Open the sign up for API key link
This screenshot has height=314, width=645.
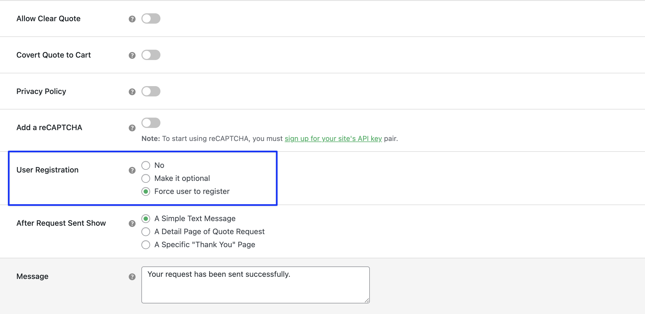[x=333, y=139]
